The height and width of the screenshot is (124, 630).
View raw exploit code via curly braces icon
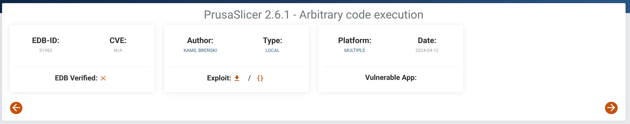pos(260,78)
